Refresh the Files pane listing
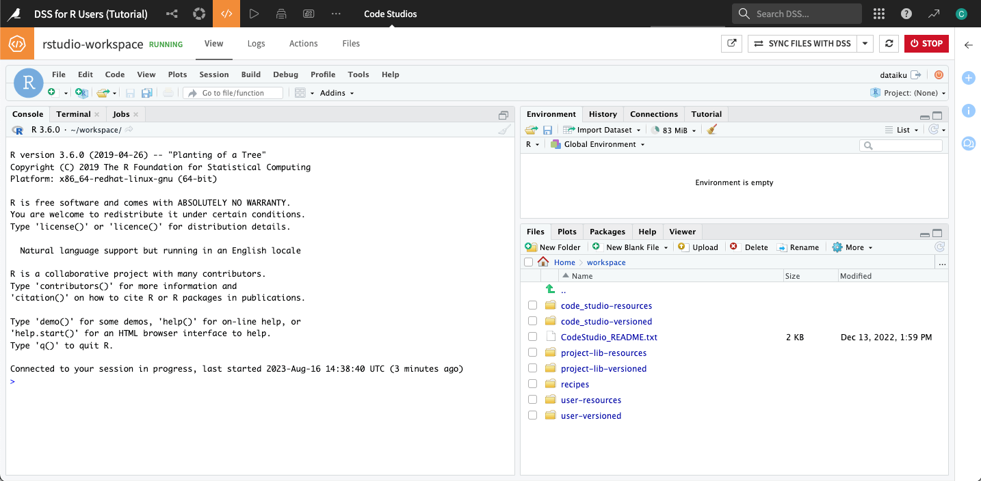981x481 pixels. point(940,247)
